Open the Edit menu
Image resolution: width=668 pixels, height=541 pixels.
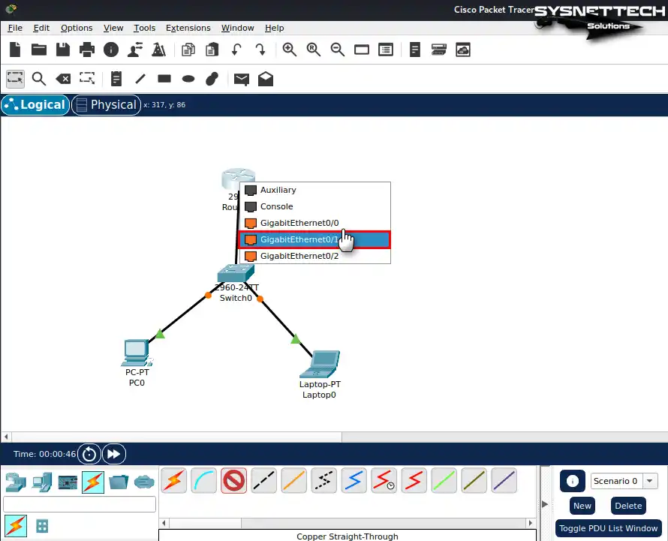[41, 28]
